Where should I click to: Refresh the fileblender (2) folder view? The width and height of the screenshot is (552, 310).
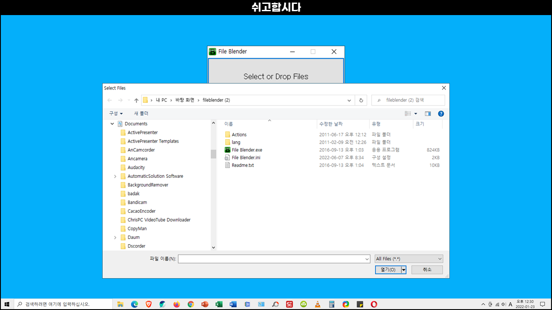(x=361, y=100)
